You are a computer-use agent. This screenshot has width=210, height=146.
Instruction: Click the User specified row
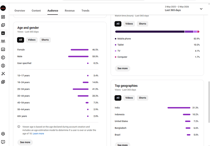coord(58,63)
